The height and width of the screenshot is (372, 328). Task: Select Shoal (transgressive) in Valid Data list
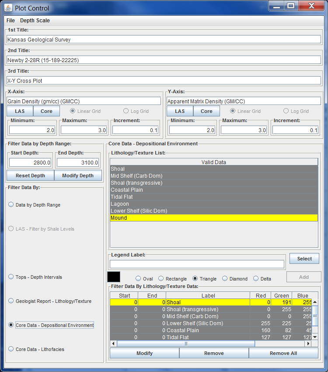[214, 182]
